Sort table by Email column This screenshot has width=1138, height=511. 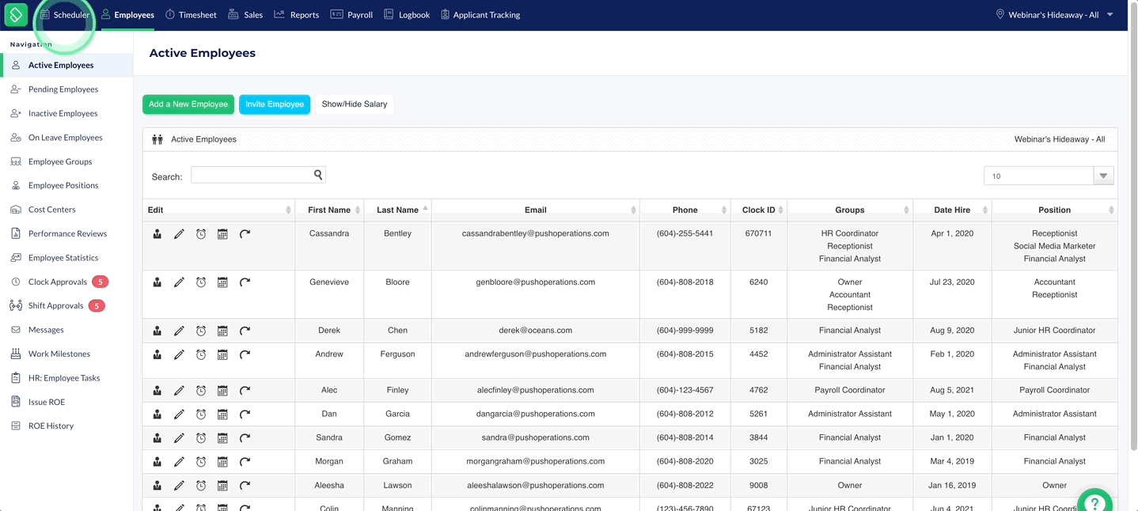(x=536, y=210)
